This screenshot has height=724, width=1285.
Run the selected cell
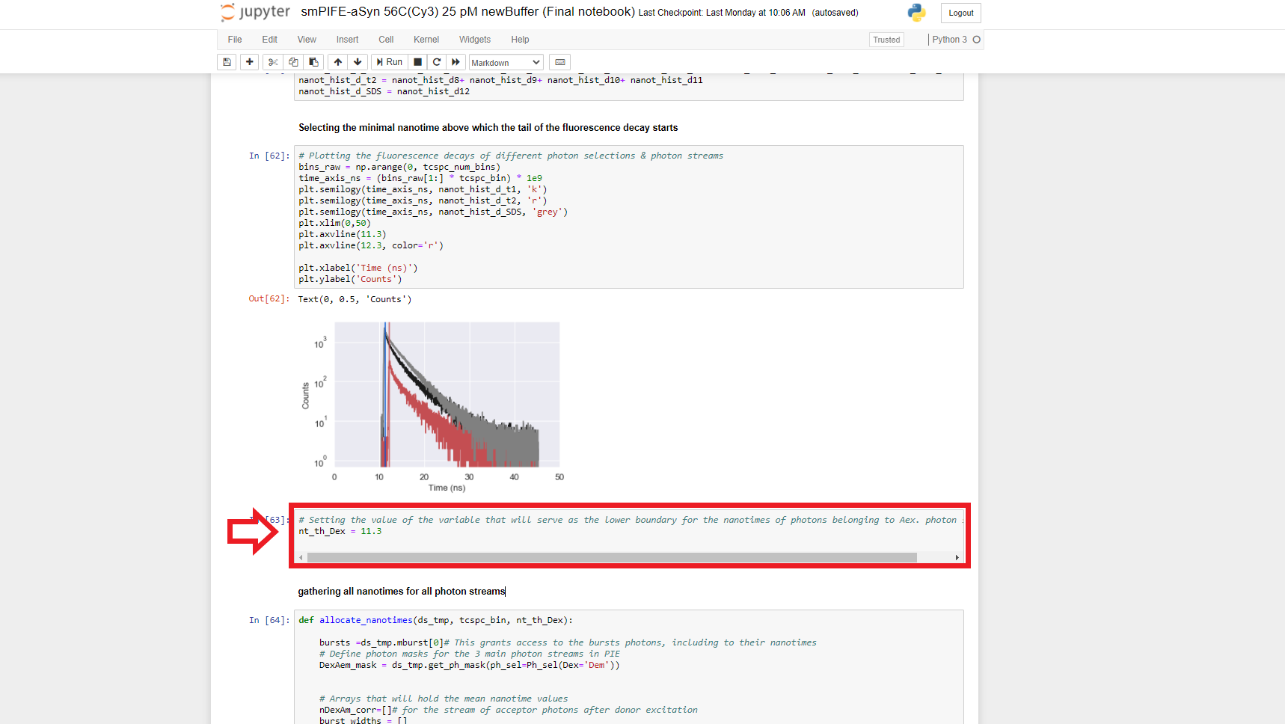pyautogui.click(x=390, y=62)
